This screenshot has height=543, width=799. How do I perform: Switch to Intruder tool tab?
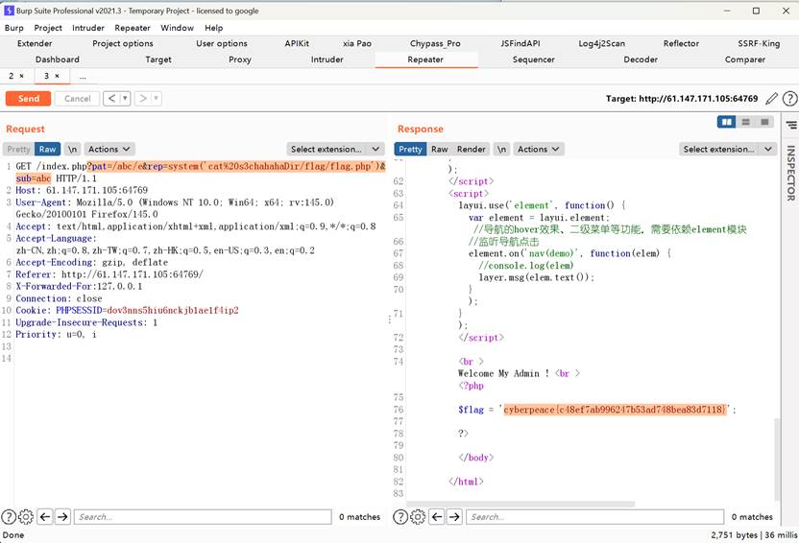pos(327,59)
